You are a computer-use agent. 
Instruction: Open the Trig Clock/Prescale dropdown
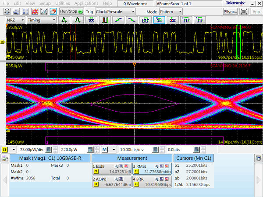pyautogui.click(x=115, y=12)
